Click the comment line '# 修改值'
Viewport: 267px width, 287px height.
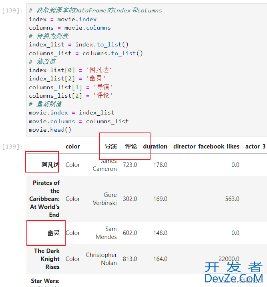42,62
